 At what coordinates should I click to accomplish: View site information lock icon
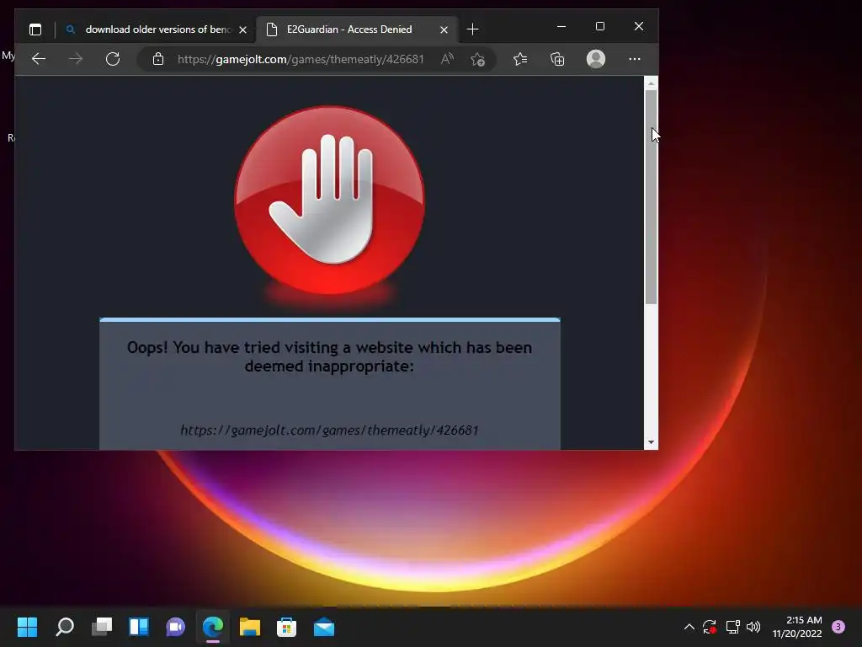tap(158, 59)
